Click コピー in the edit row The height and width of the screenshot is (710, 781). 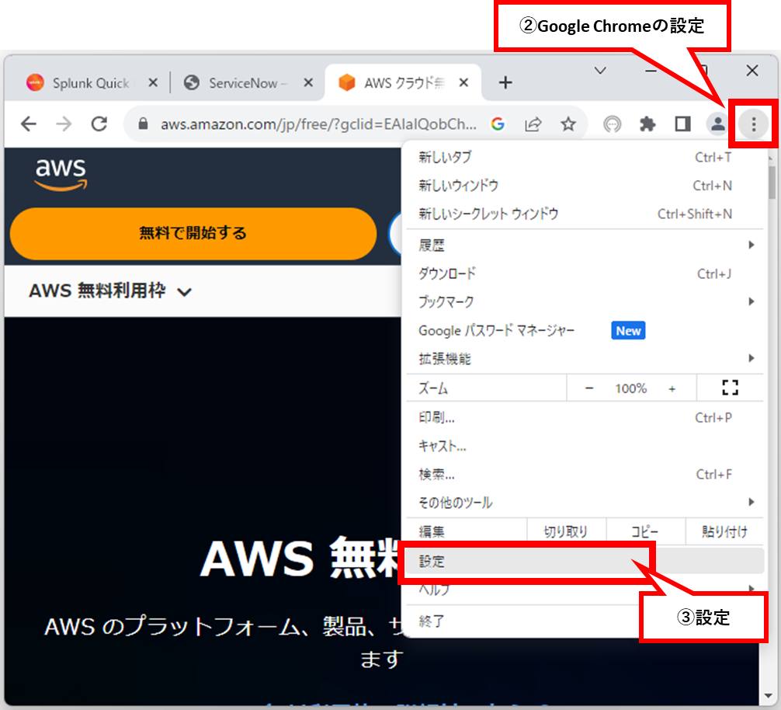pos(645,531)
